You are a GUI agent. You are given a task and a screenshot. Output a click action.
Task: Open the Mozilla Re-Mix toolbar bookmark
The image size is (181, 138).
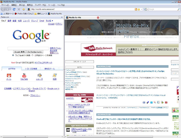click(55, 14)
